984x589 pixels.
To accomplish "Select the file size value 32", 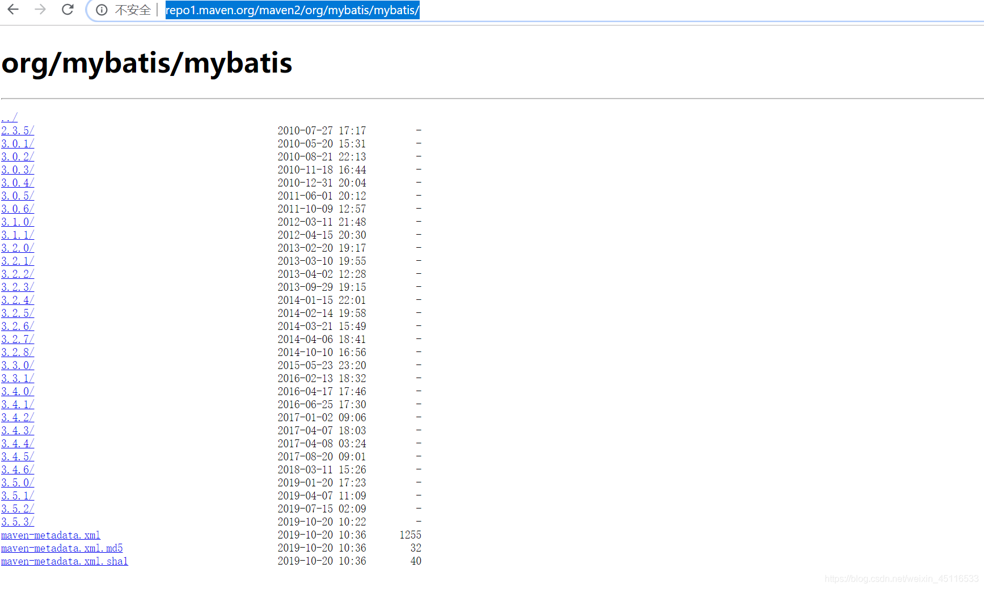I will [x=416, y=548].
